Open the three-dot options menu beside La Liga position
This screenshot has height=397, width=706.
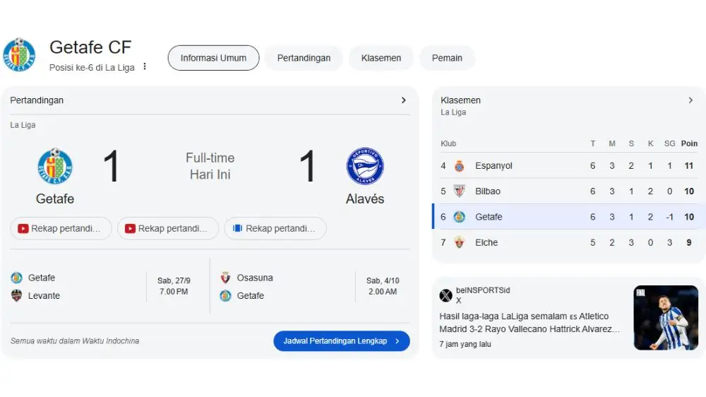pyautogui.click(x=145, y=66)
